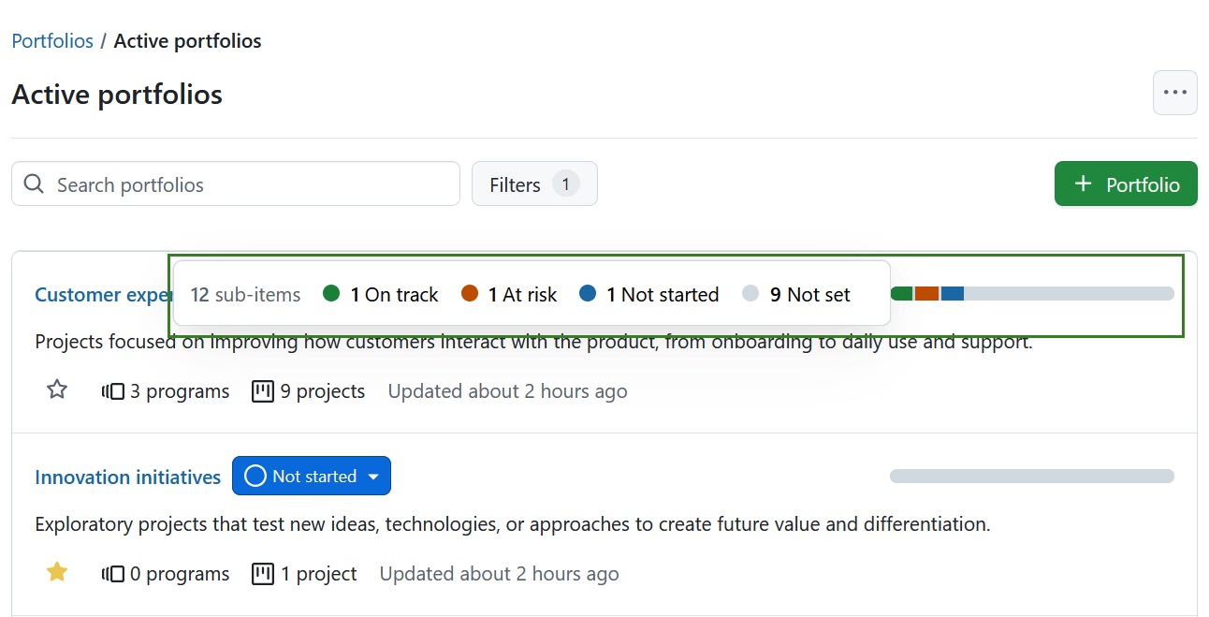1209x617 pixels.
Task: Click the circle icon inside the Not started badge
Action: (x=254, y=476)
